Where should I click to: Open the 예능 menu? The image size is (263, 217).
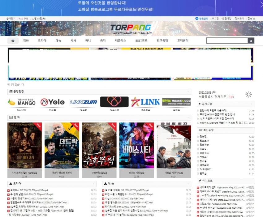click(58, 40)
